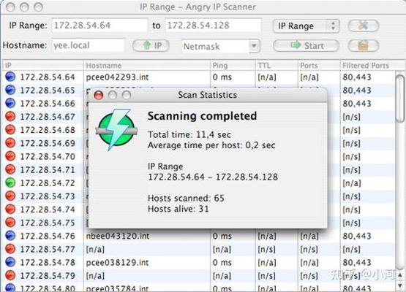Click blue status icon for 172.28.54.66
The height and width of the screenshot is (292, 406).
click(10, 103)
